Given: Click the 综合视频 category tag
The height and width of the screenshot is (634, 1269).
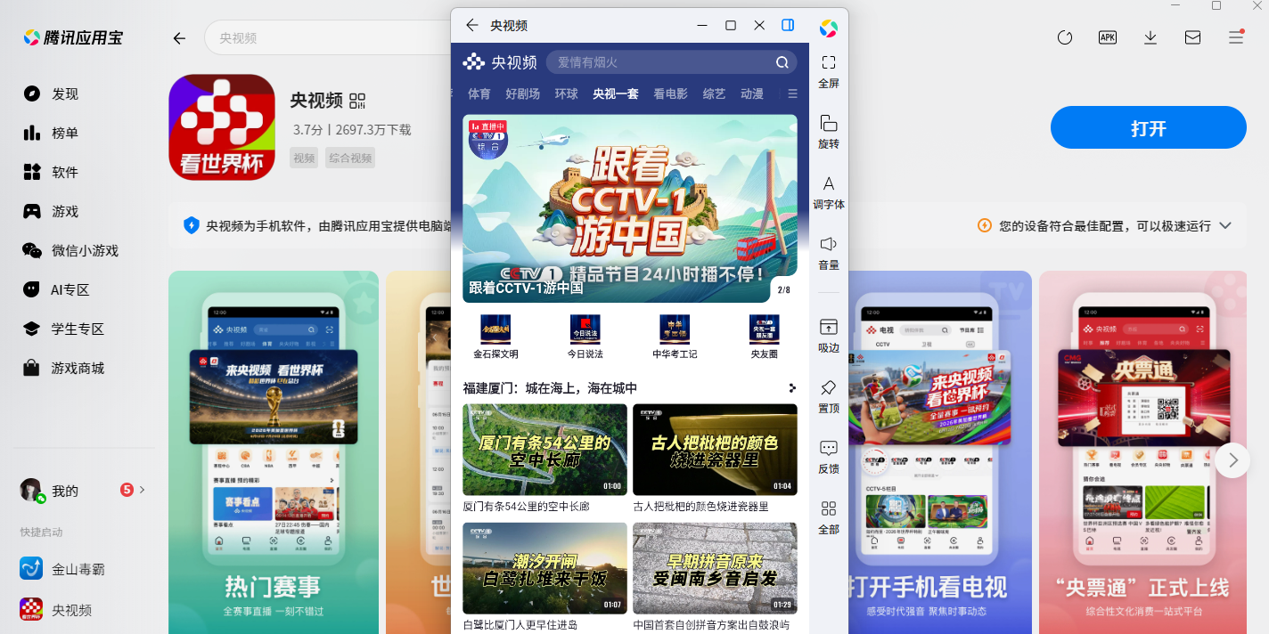Looking at the screenshot, I should click(350, 158).
